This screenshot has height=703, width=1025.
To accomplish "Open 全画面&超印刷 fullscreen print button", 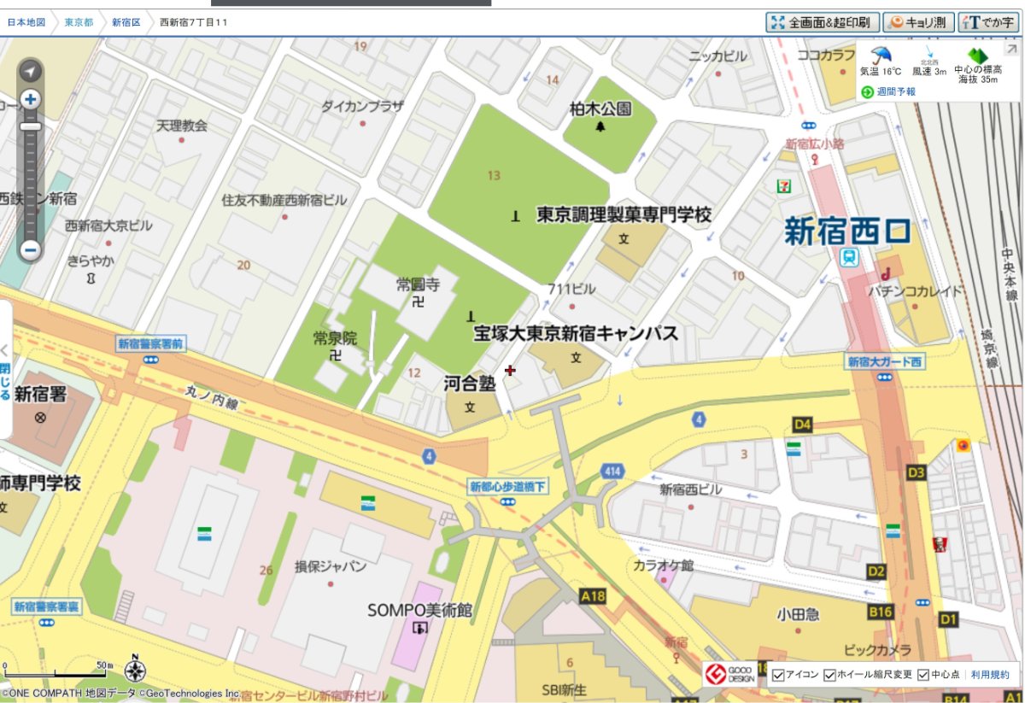I will coord(822,22).
